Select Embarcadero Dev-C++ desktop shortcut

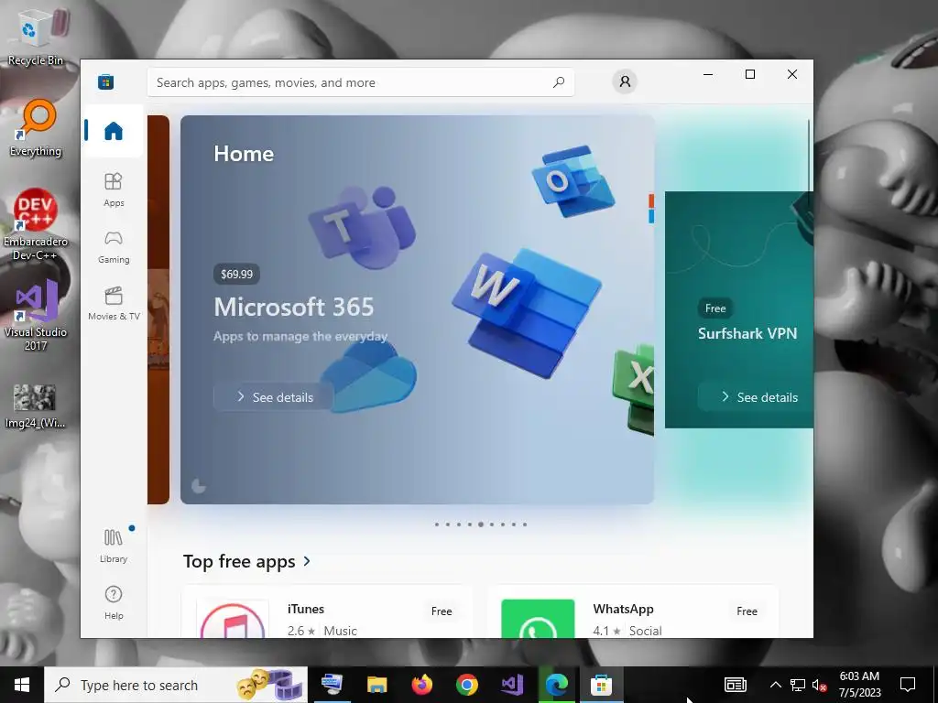click(36, 225)
